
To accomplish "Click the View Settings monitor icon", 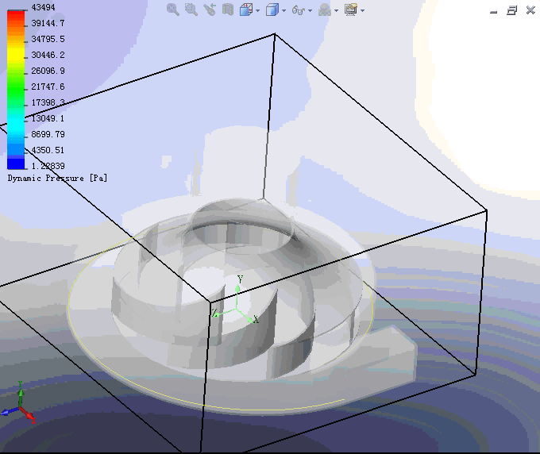I will click(350, 10).
